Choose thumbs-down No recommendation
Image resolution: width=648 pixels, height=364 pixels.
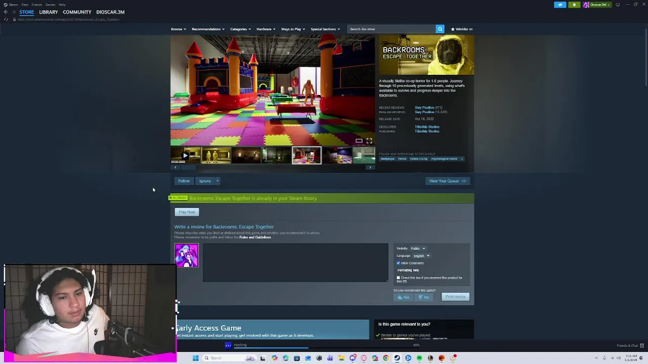pos(424,297)
